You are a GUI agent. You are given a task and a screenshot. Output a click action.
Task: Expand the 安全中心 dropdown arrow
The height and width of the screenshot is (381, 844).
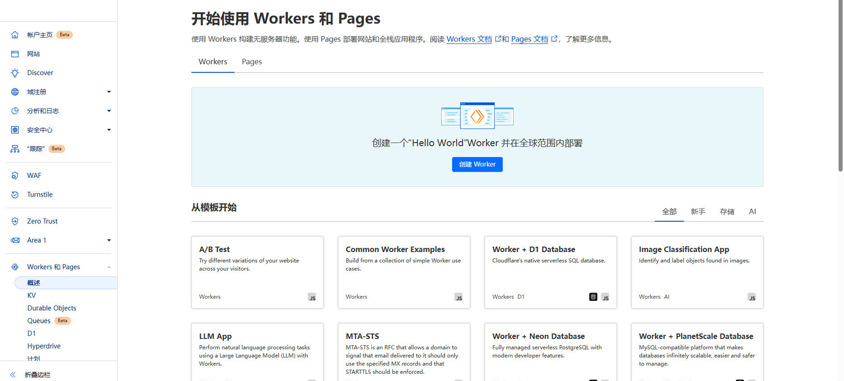tap(109, 130)
